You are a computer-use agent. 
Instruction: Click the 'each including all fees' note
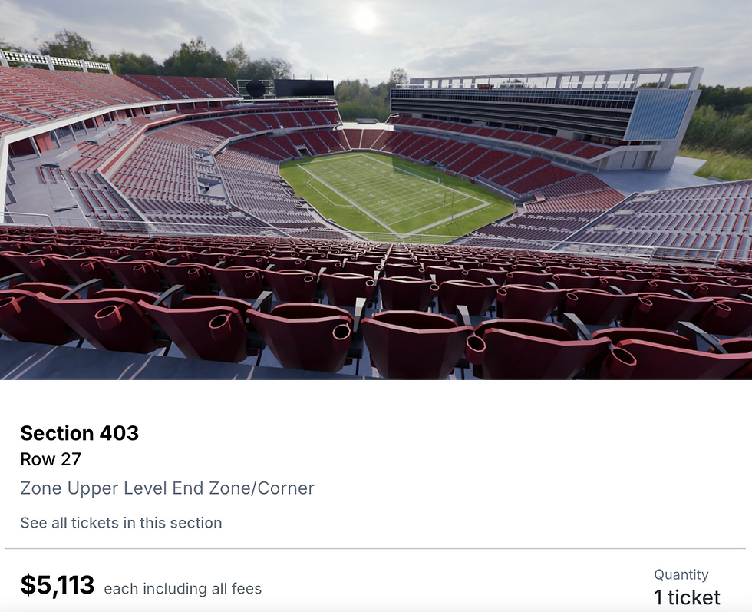[183, 588]
